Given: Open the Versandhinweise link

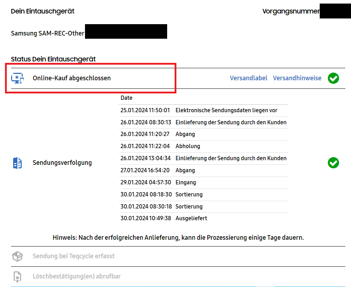Looking at the screenshot, I should point(297,78).
